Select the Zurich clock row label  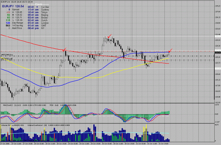tap(44, 20)
